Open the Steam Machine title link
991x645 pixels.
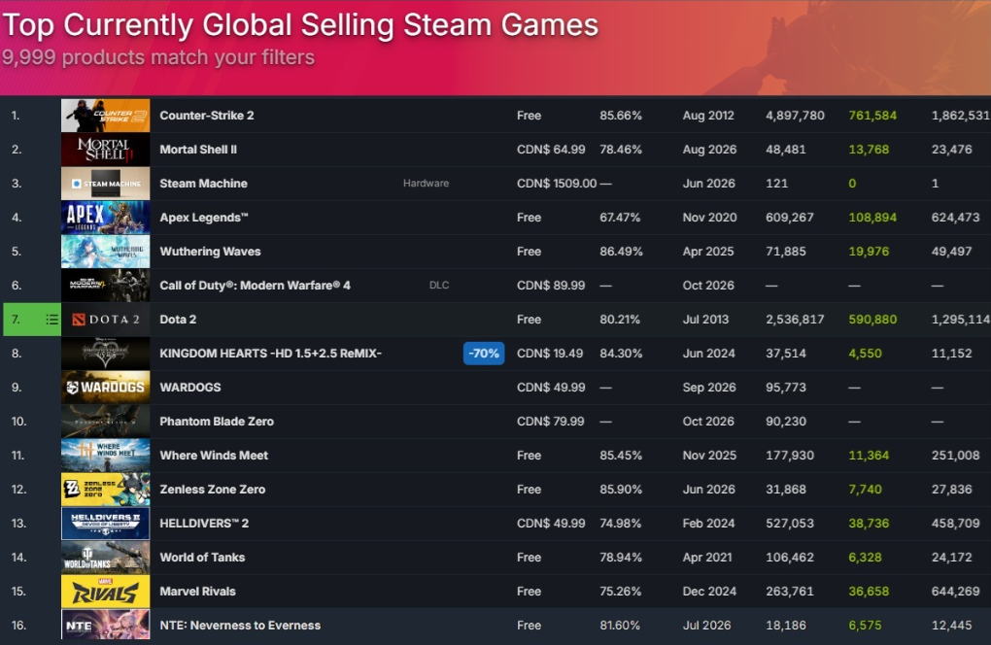coord(203,184)
